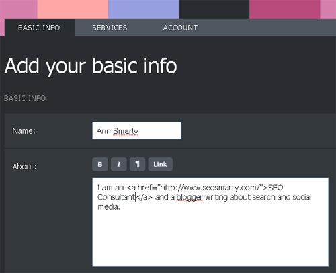Open the Services tab
The height and width of the screenshot is (273, 336).
[110, 28]
